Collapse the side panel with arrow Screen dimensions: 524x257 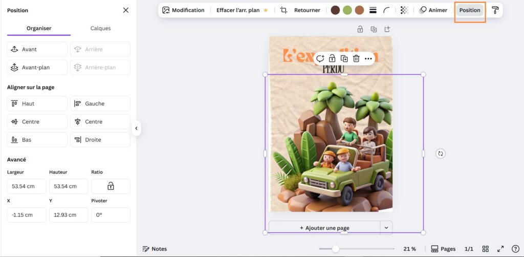point(136,128)
